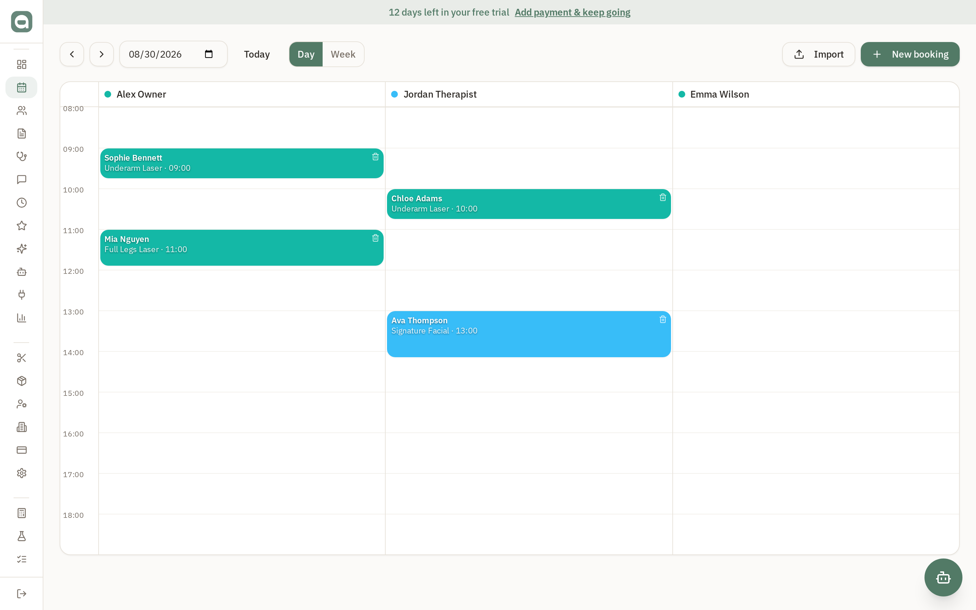Click the 08/30/2026 date field

174,54
